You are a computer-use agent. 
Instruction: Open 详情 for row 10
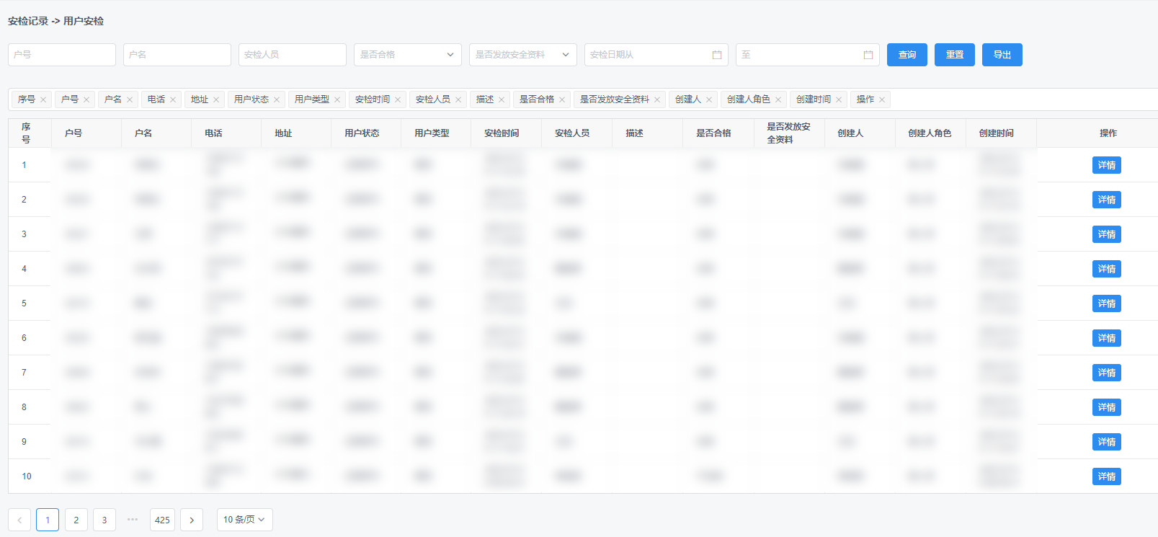[x=1106, y=476]
